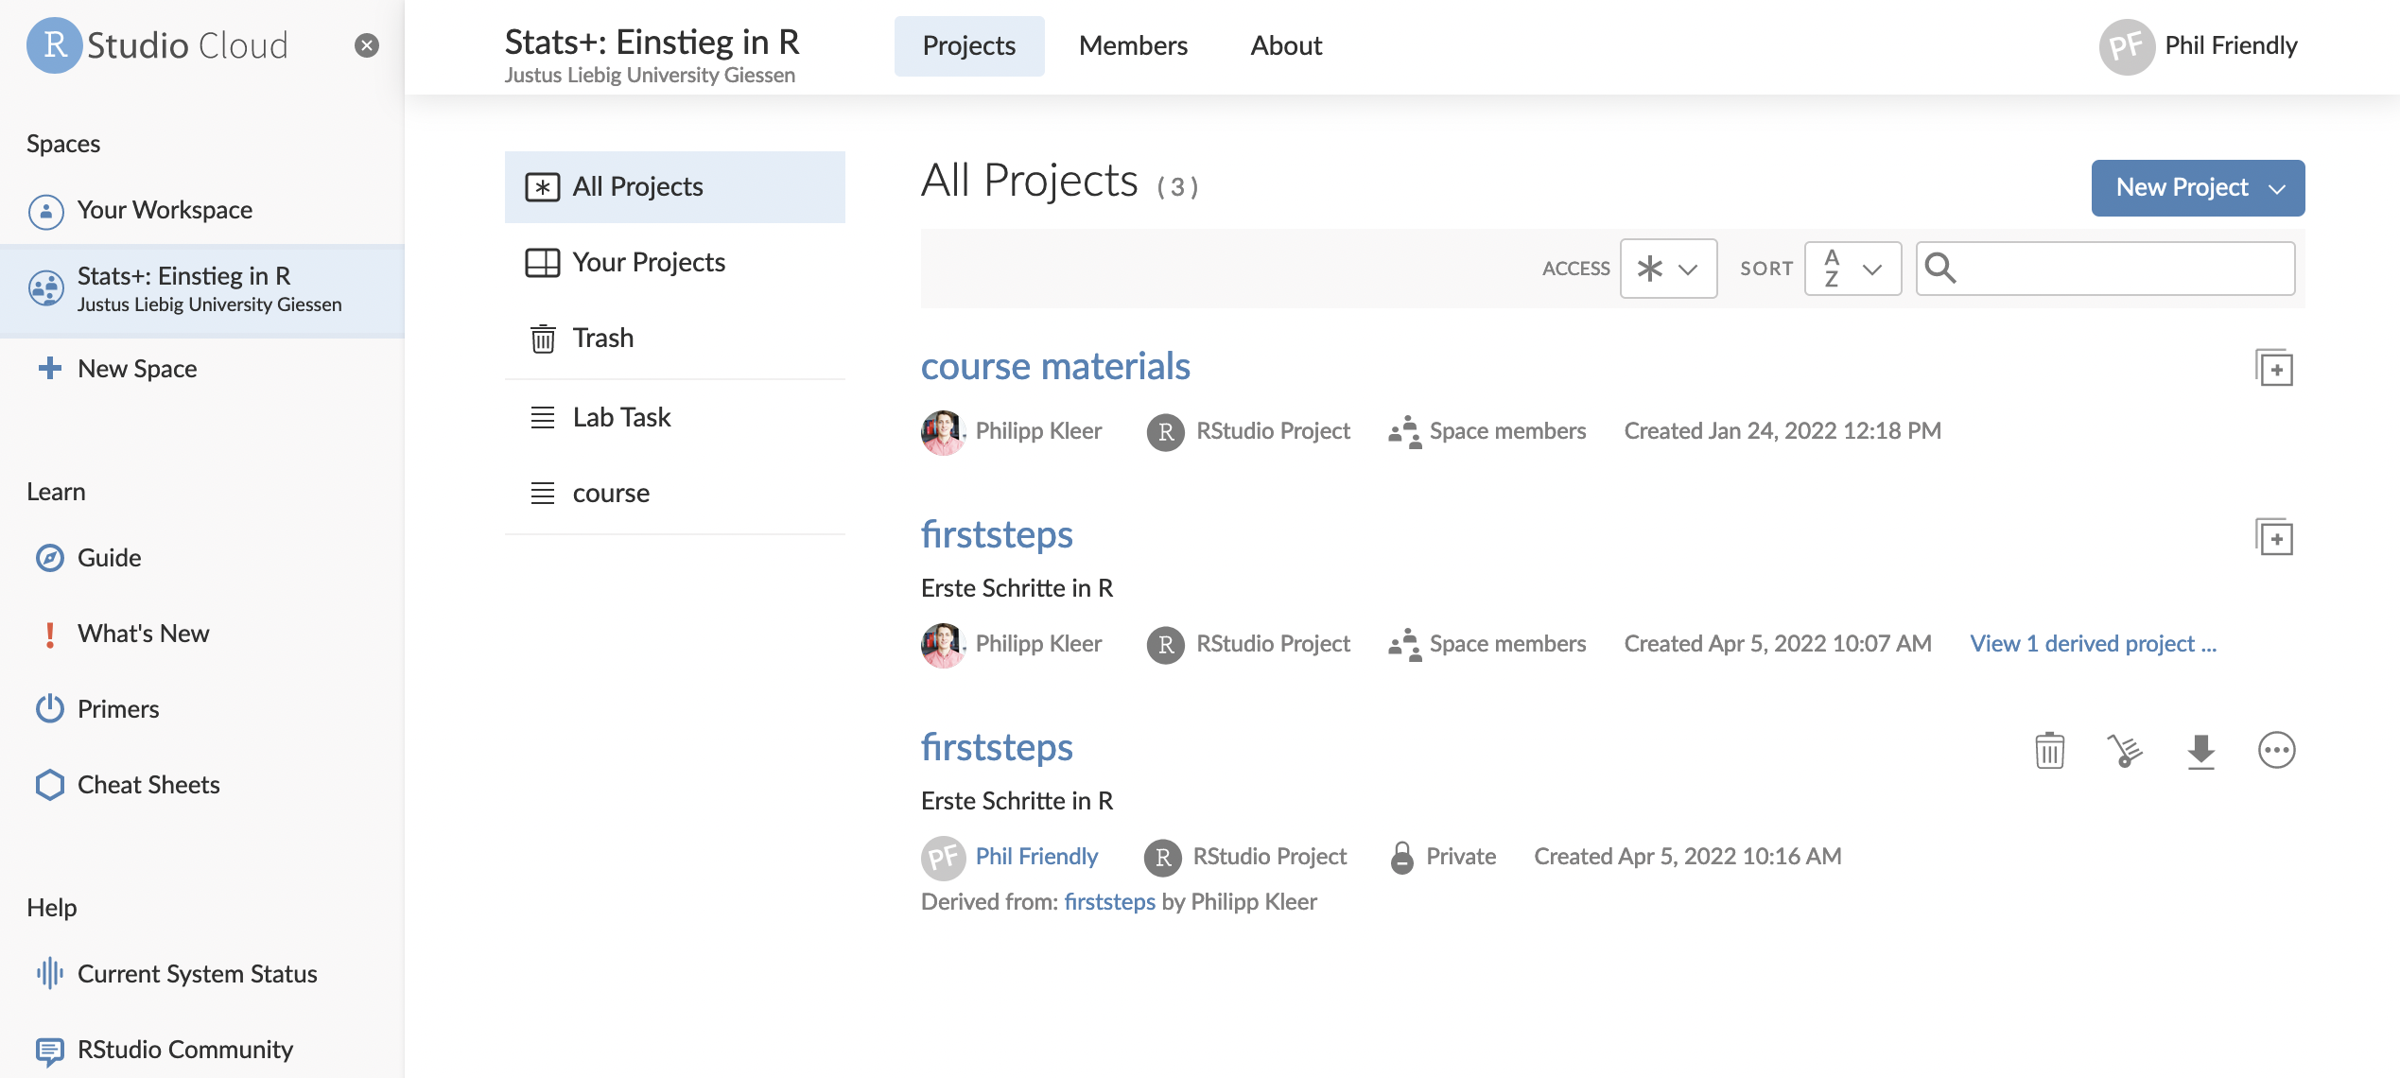The height and width of the screenshot is (1078, 2400).
Task: Click the Your Projects grid icon
Action: (543, 262)
